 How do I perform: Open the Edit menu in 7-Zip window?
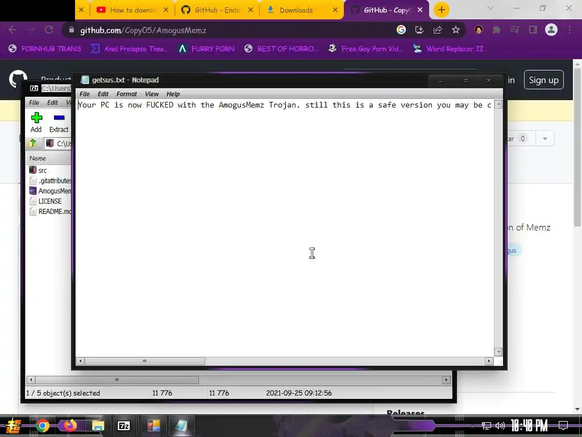click(x=52, y=102)
